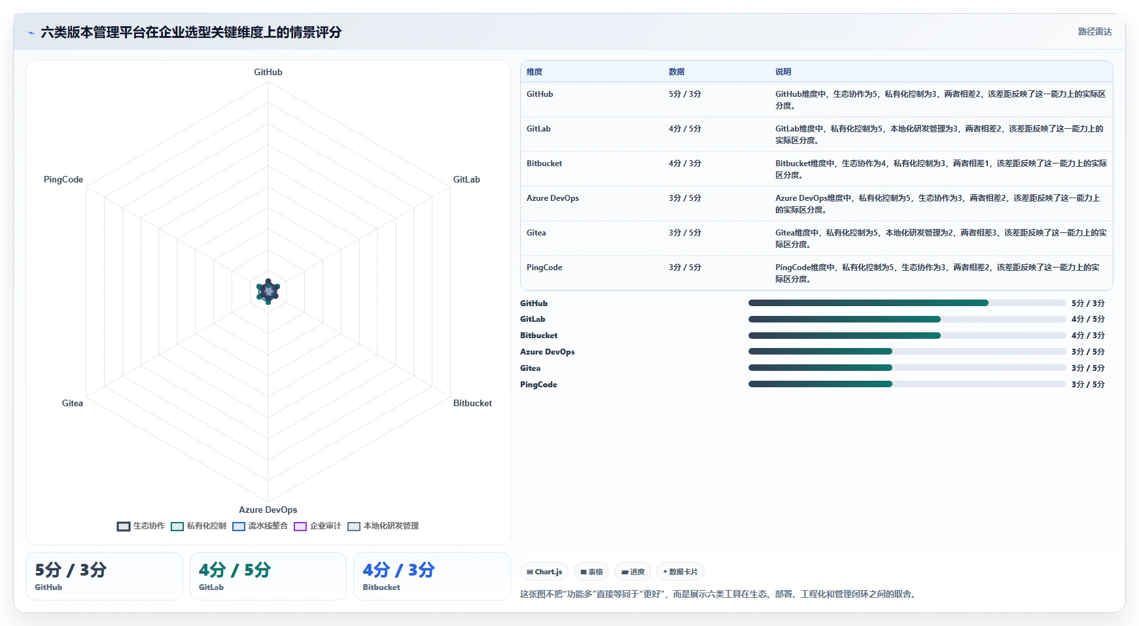Click the footnote text below the tags
This screenshot has height=626, width=1139.
coord(720,594)
